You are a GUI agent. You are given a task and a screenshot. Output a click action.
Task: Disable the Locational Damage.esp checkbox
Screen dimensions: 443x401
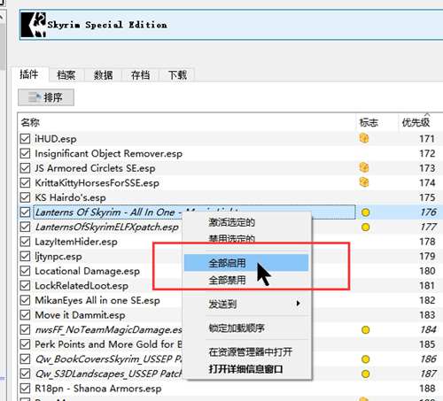[x=25, y=271]
